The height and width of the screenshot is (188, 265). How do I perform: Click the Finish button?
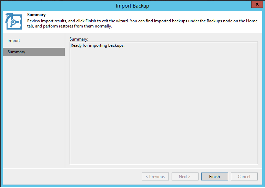[214, 177]
